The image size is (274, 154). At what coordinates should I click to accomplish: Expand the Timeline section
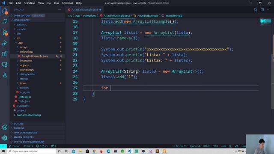pyautogui.click(x=38, y=128)
